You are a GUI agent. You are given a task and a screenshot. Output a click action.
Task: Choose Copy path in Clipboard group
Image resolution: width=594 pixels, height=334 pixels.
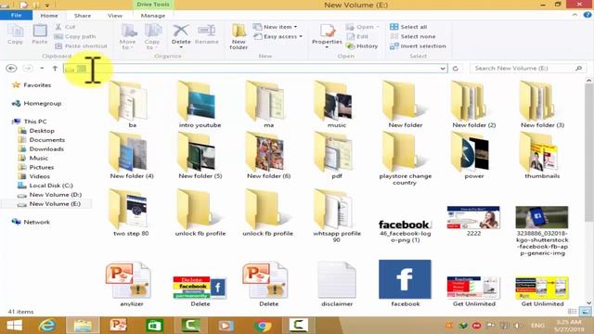click(x=75, y=36)
